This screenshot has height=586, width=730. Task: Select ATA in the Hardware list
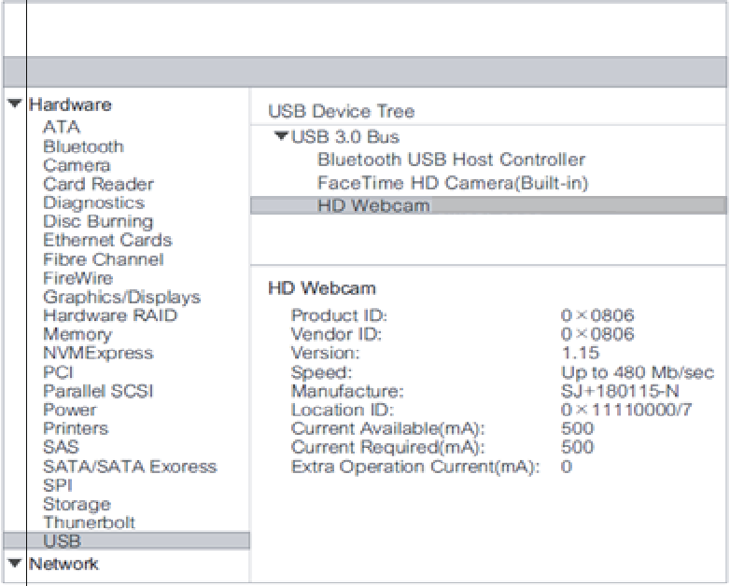coord(62,127)
